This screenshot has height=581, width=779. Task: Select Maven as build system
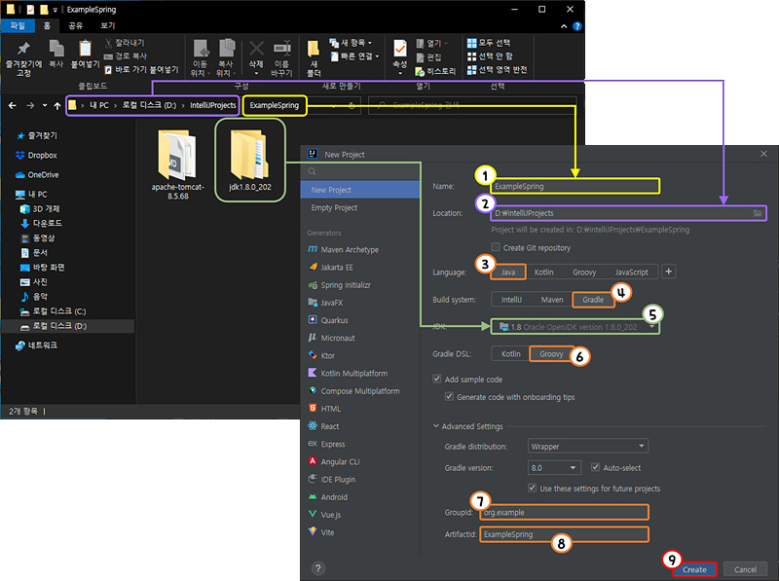point(552,300)
